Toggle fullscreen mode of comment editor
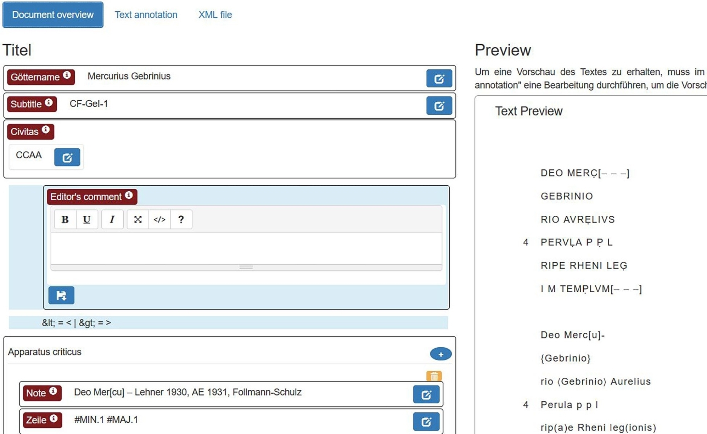Image resolution: width=707 pixels, height=434 pixels. coord(138,219)
